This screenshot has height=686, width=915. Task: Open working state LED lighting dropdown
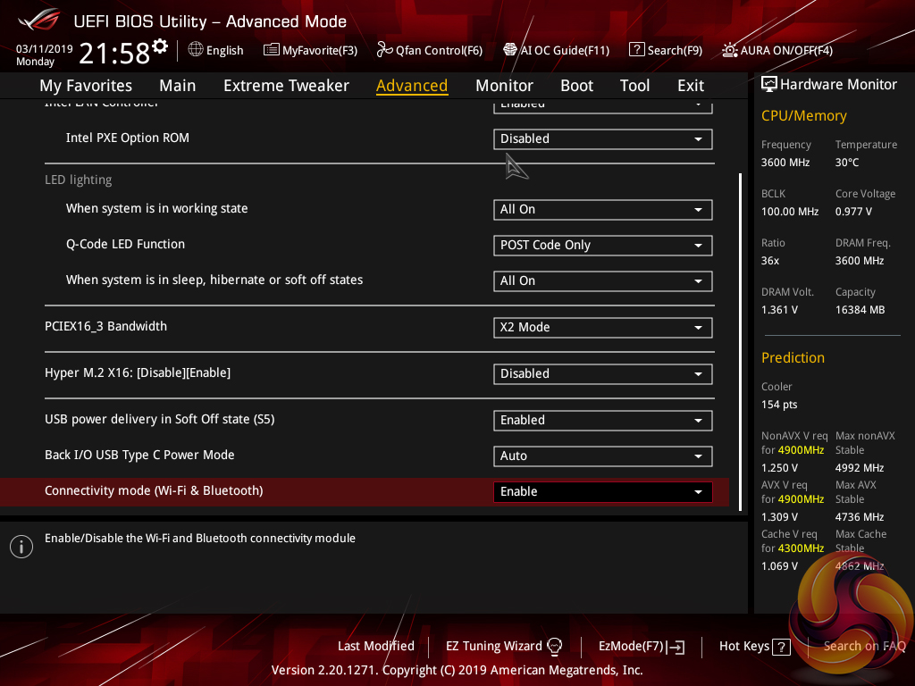pyautogui.click(x=603, y=209)
